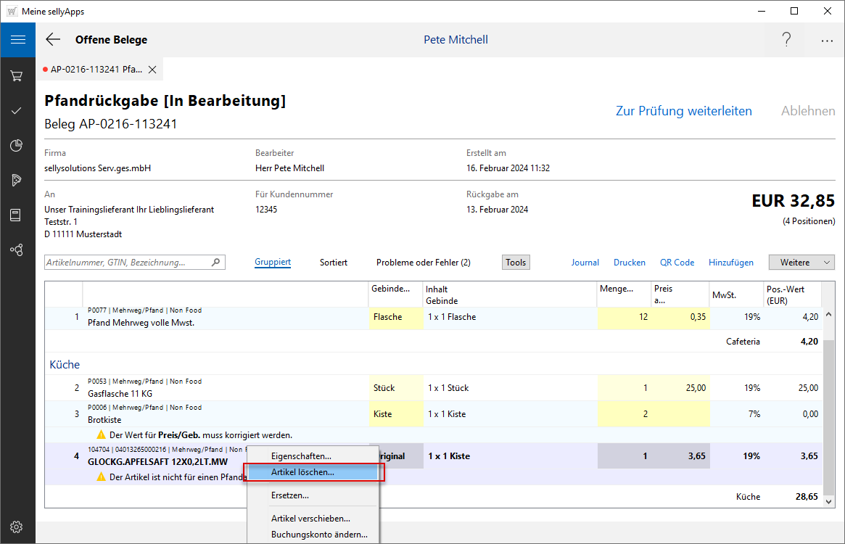Close the AP-0216-113241 document tab
Image resolution: width=845 pixels, height=544 pixels.
coord(152,70)
